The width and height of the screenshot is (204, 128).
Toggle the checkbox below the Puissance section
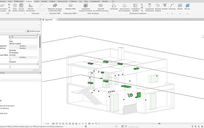pyautogui.click(x=10, y=67)
